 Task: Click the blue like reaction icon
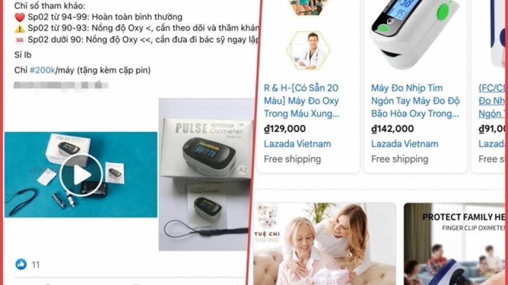click(x=21, y=264)
